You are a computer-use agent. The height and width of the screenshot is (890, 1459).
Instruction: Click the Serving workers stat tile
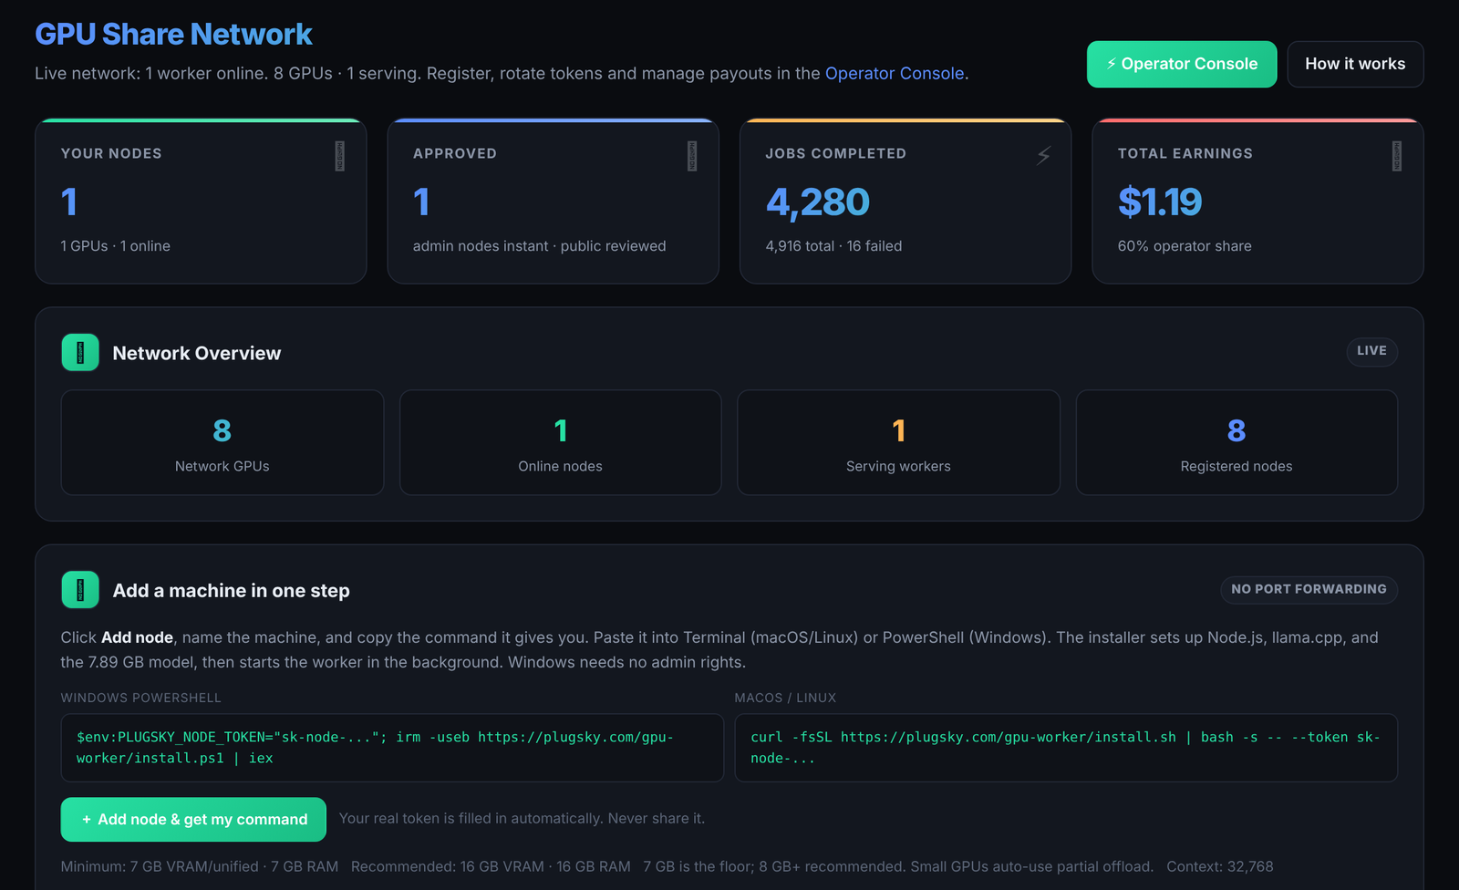coord(898,442)
